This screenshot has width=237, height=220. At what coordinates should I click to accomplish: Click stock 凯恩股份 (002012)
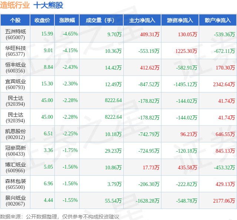[15, 134]
